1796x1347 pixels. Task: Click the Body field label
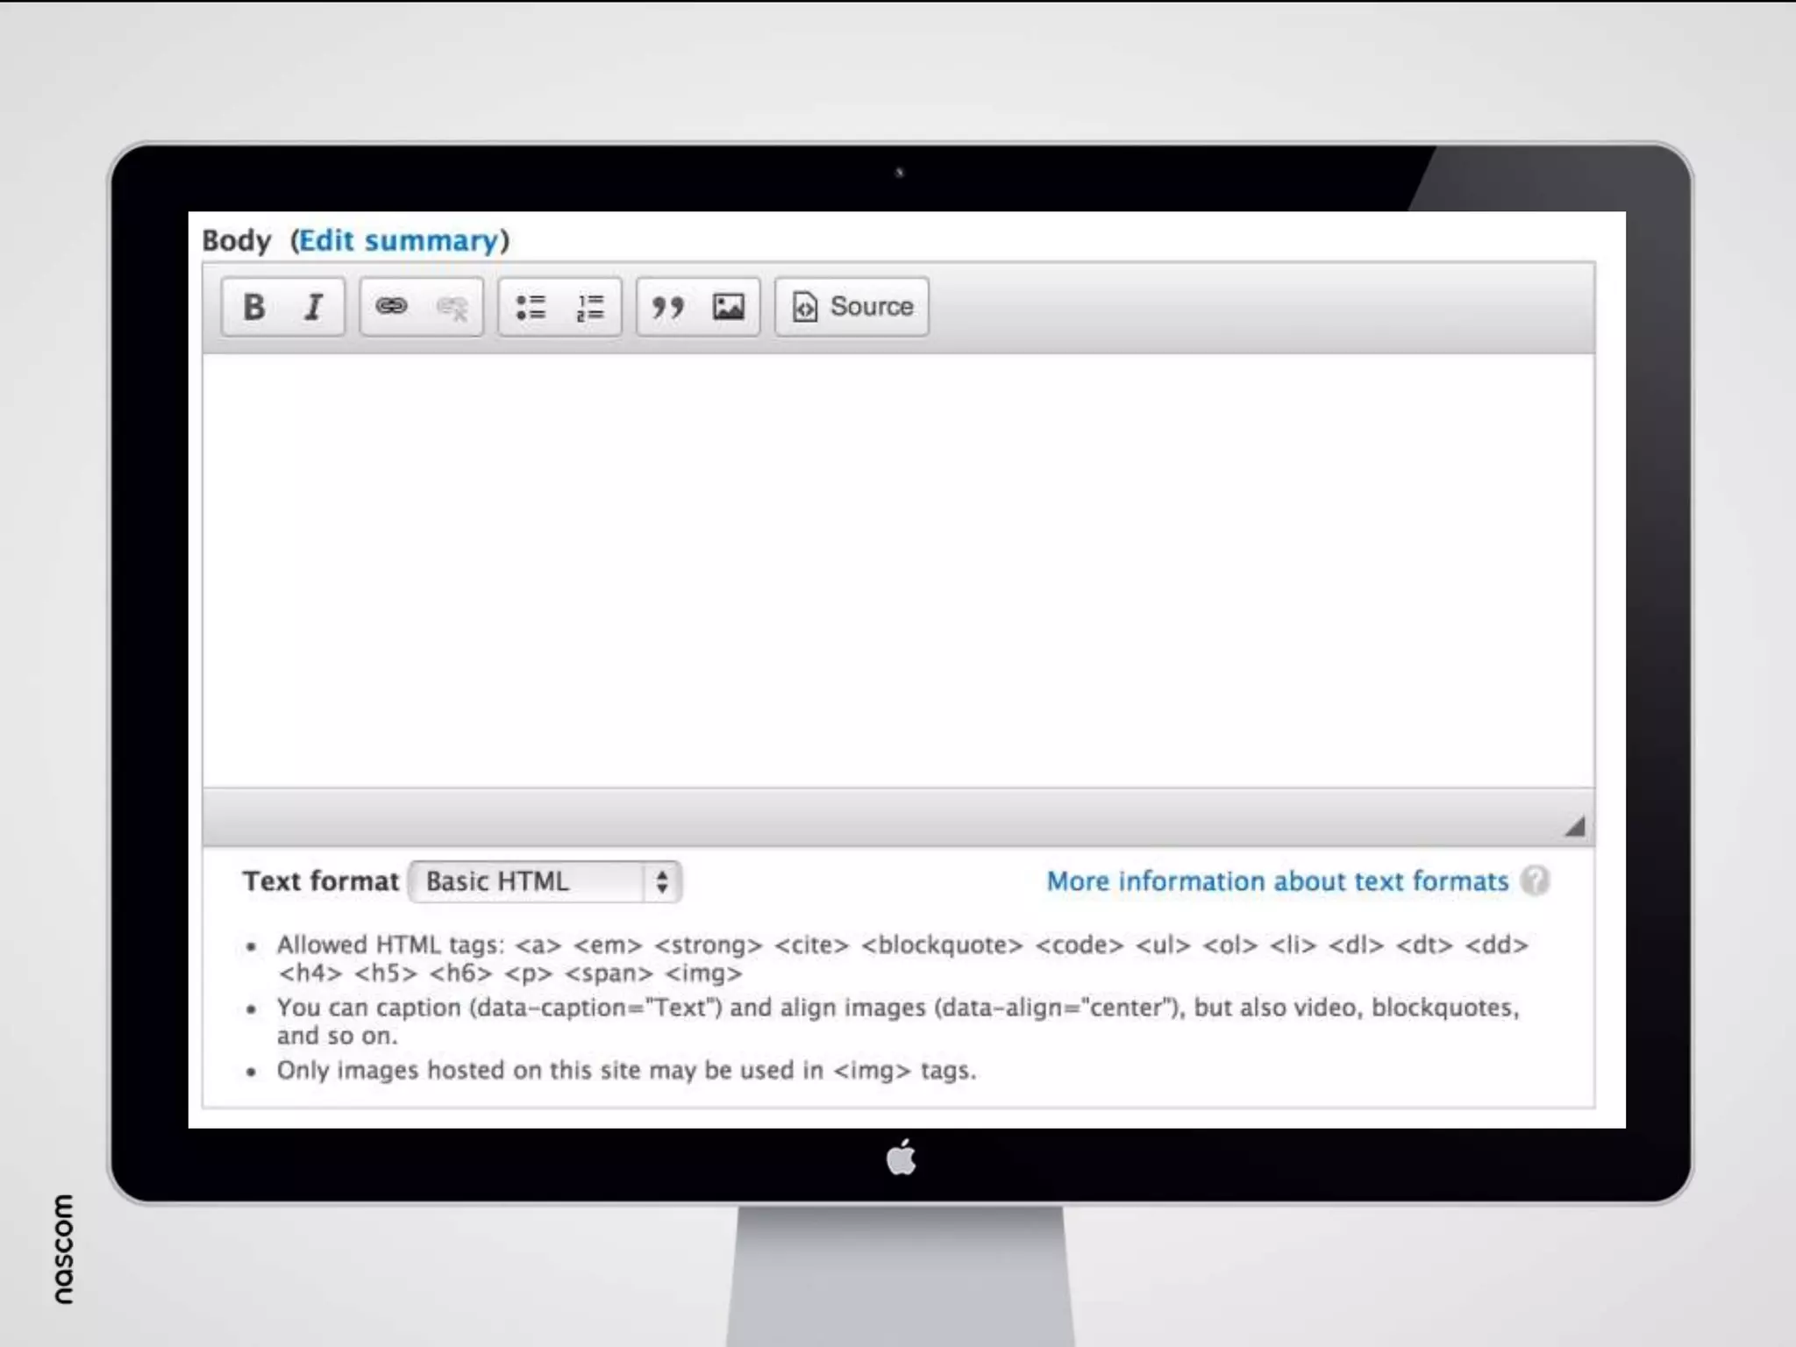(x=237, y=240)
